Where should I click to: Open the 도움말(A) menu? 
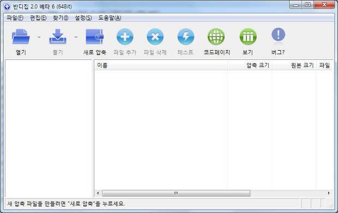coord(110,18)
